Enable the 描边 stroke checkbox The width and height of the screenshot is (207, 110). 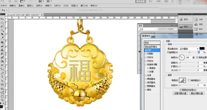[x=146, y=90]
